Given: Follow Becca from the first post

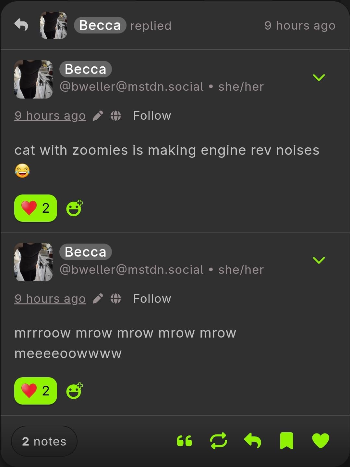Looking at the screenshot, I should coord(152,116).
